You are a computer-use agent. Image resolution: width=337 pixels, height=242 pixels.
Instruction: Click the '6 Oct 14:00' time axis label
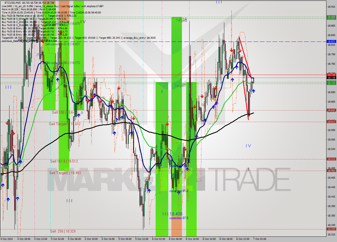[x=209, y=239]
